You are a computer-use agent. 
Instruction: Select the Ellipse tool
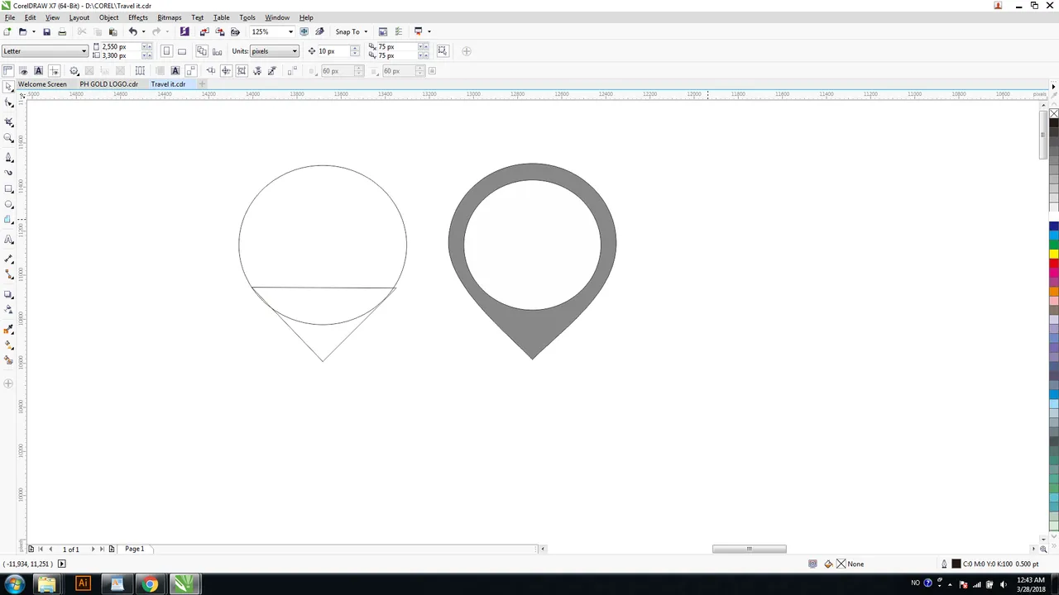tap(9, 204)
